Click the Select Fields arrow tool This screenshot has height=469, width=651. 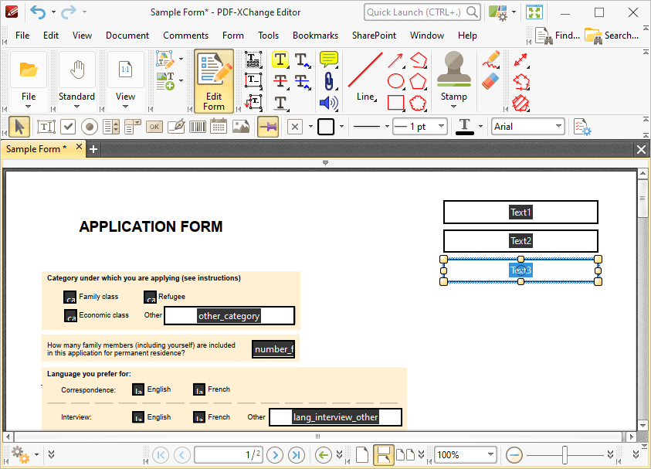[19, 127]
